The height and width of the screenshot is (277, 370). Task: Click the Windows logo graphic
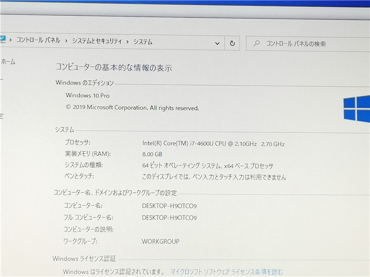click(x=357, y=109)
